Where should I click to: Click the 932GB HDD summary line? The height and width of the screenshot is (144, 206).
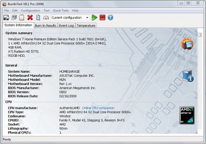[x=17, y=56]
